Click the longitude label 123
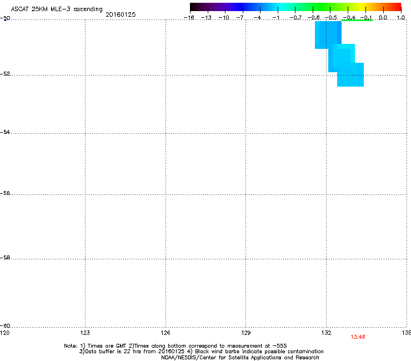This screenshot has height=361, width=411. coord(85,333)
